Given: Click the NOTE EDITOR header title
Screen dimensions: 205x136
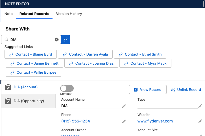Looking at the screenshot, I should (17, 4).
